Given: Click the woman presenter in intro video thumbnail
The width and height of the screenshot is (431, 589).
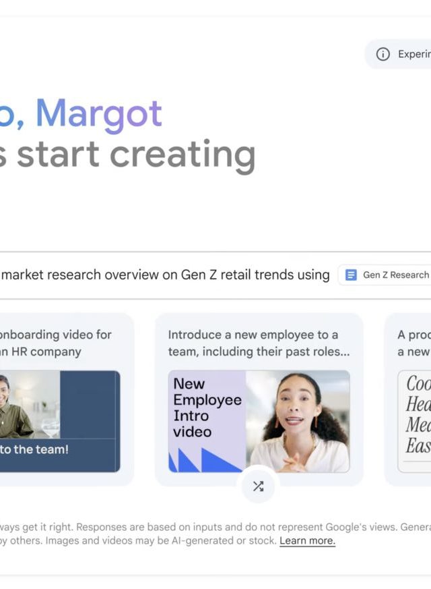Looking at the screenshot, I should coord(298,421).
